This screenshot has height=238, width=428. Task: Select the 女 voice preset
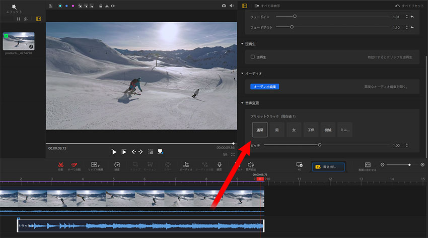coord(294,130)
